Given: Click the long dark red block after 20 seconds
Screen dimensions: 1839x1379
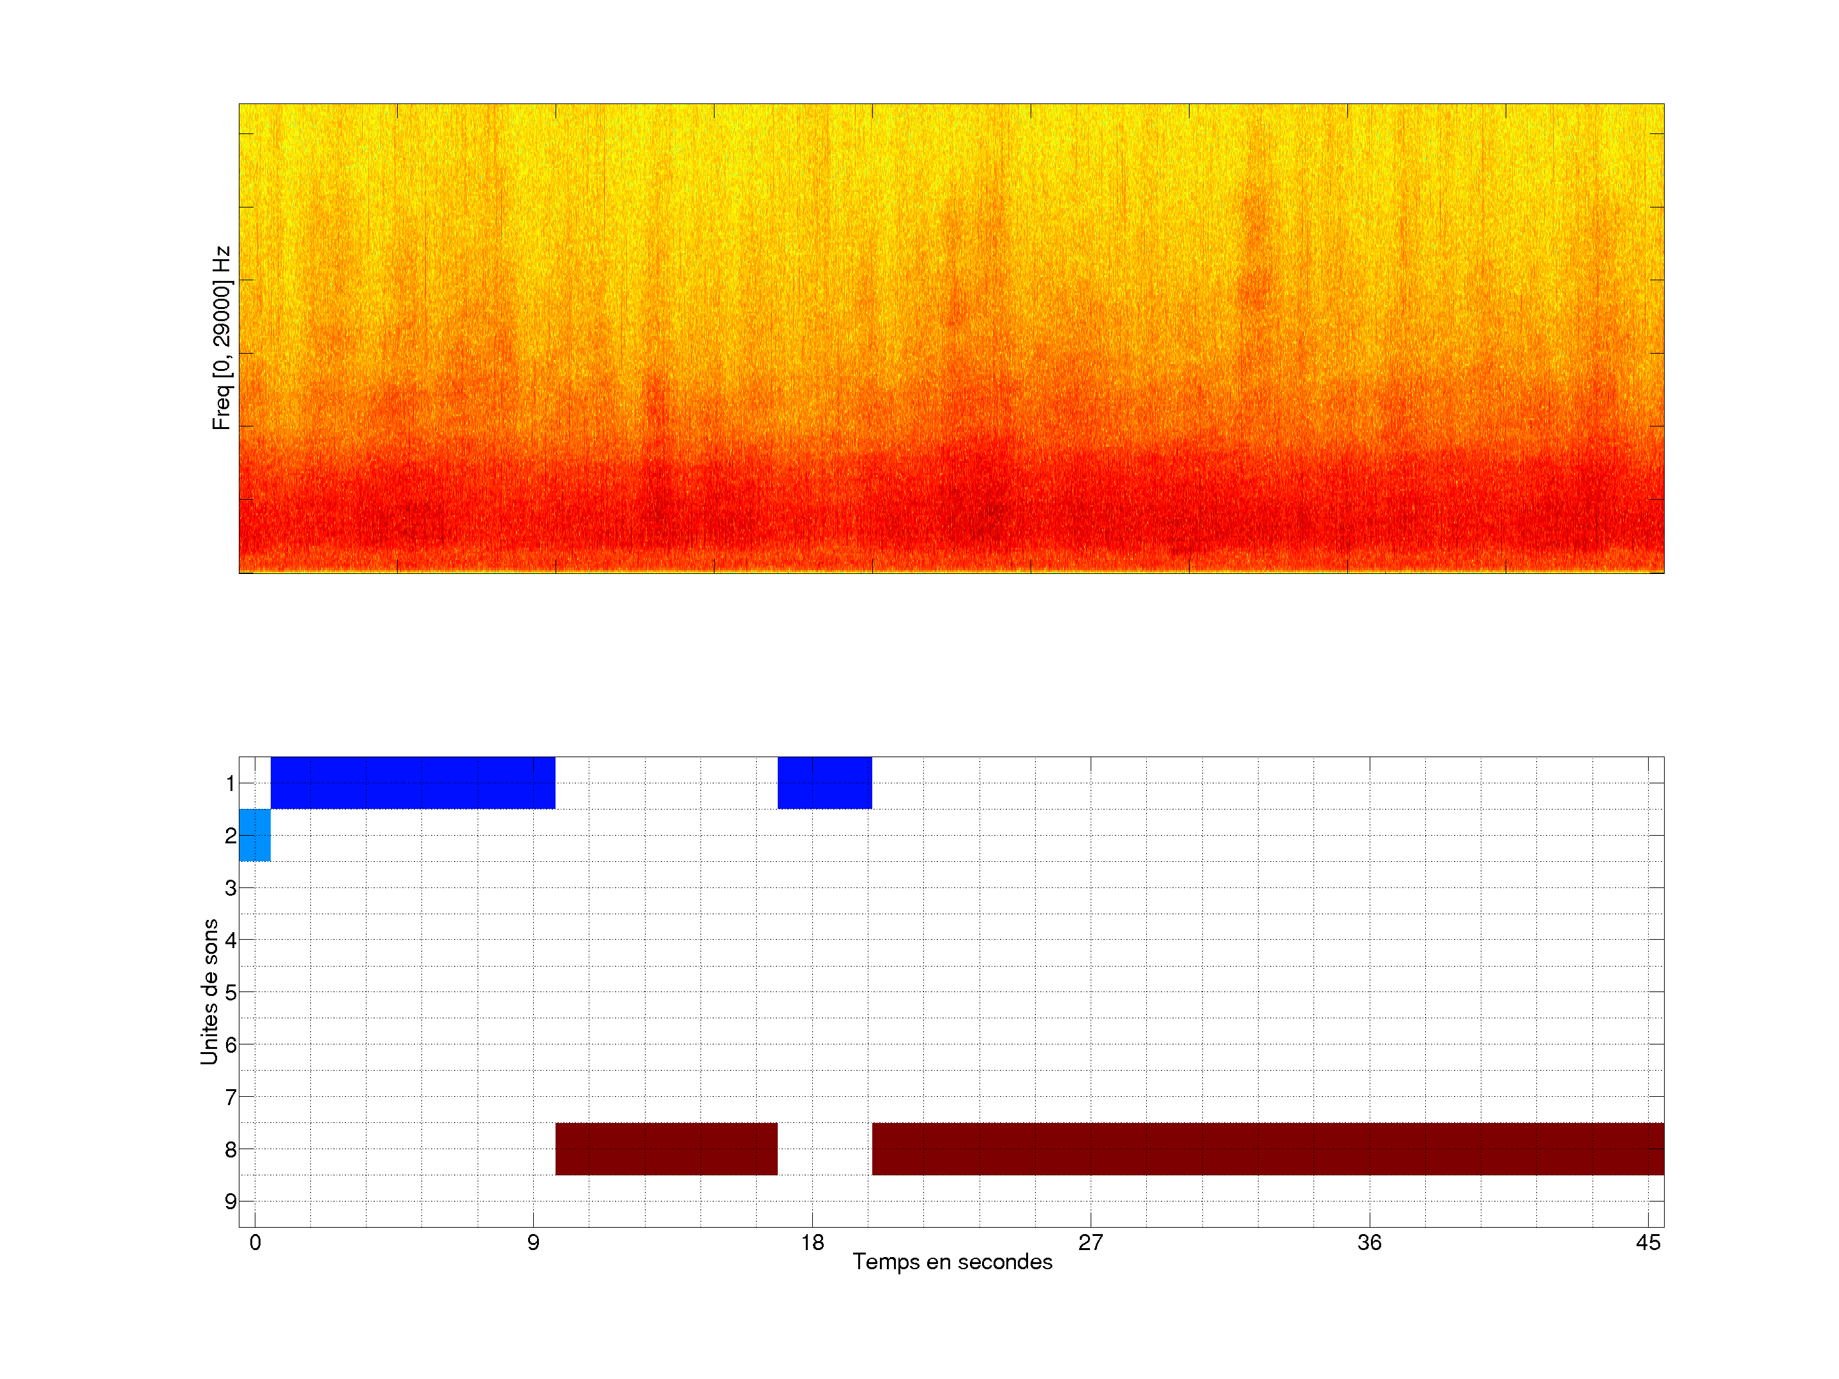Looking at the screenshot, I should click(1267, 1149).
